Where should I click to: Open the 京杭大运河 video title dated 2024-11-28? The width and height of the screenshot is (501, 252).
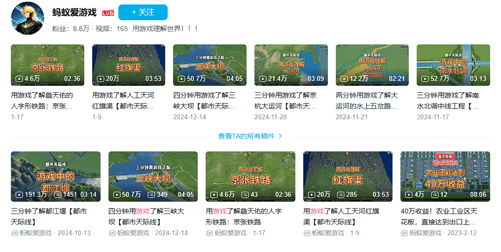(286, 100)
